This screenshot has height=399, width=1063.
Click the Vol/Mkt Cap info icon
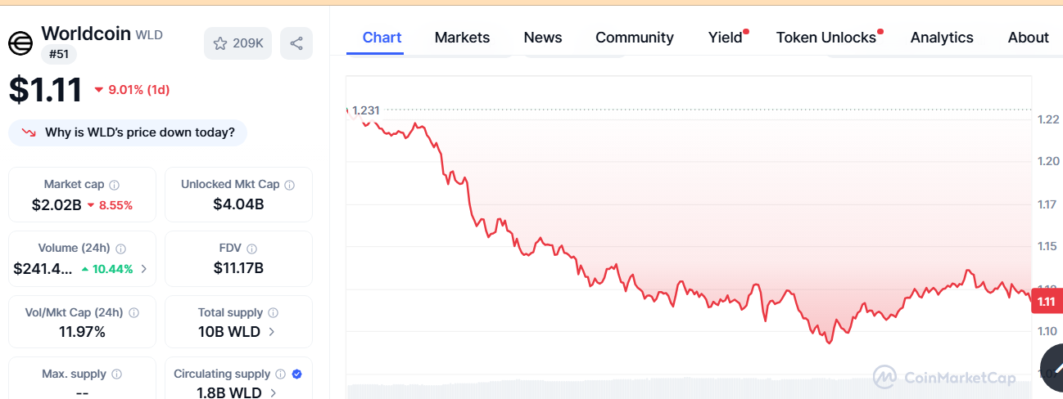(x=133, y=312)
